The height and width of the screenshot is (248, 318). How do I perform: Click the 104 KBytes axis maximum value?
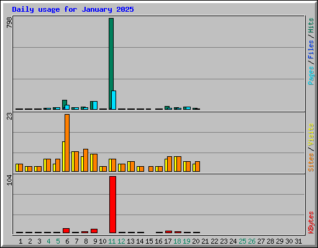pyautogui.click(x=9, y=180)
